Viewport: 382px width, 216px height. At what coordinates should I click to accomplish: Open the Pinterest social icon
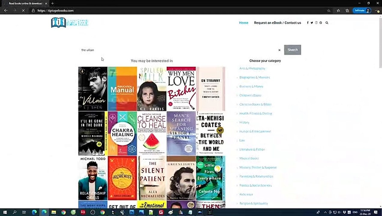[321, 23]
